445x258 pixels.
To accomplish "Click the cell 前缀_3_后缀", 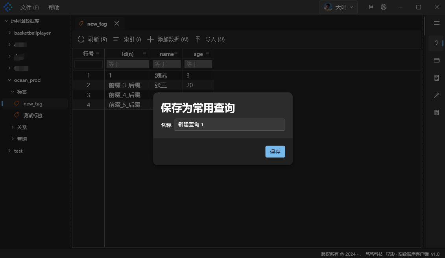I will 128,85.
